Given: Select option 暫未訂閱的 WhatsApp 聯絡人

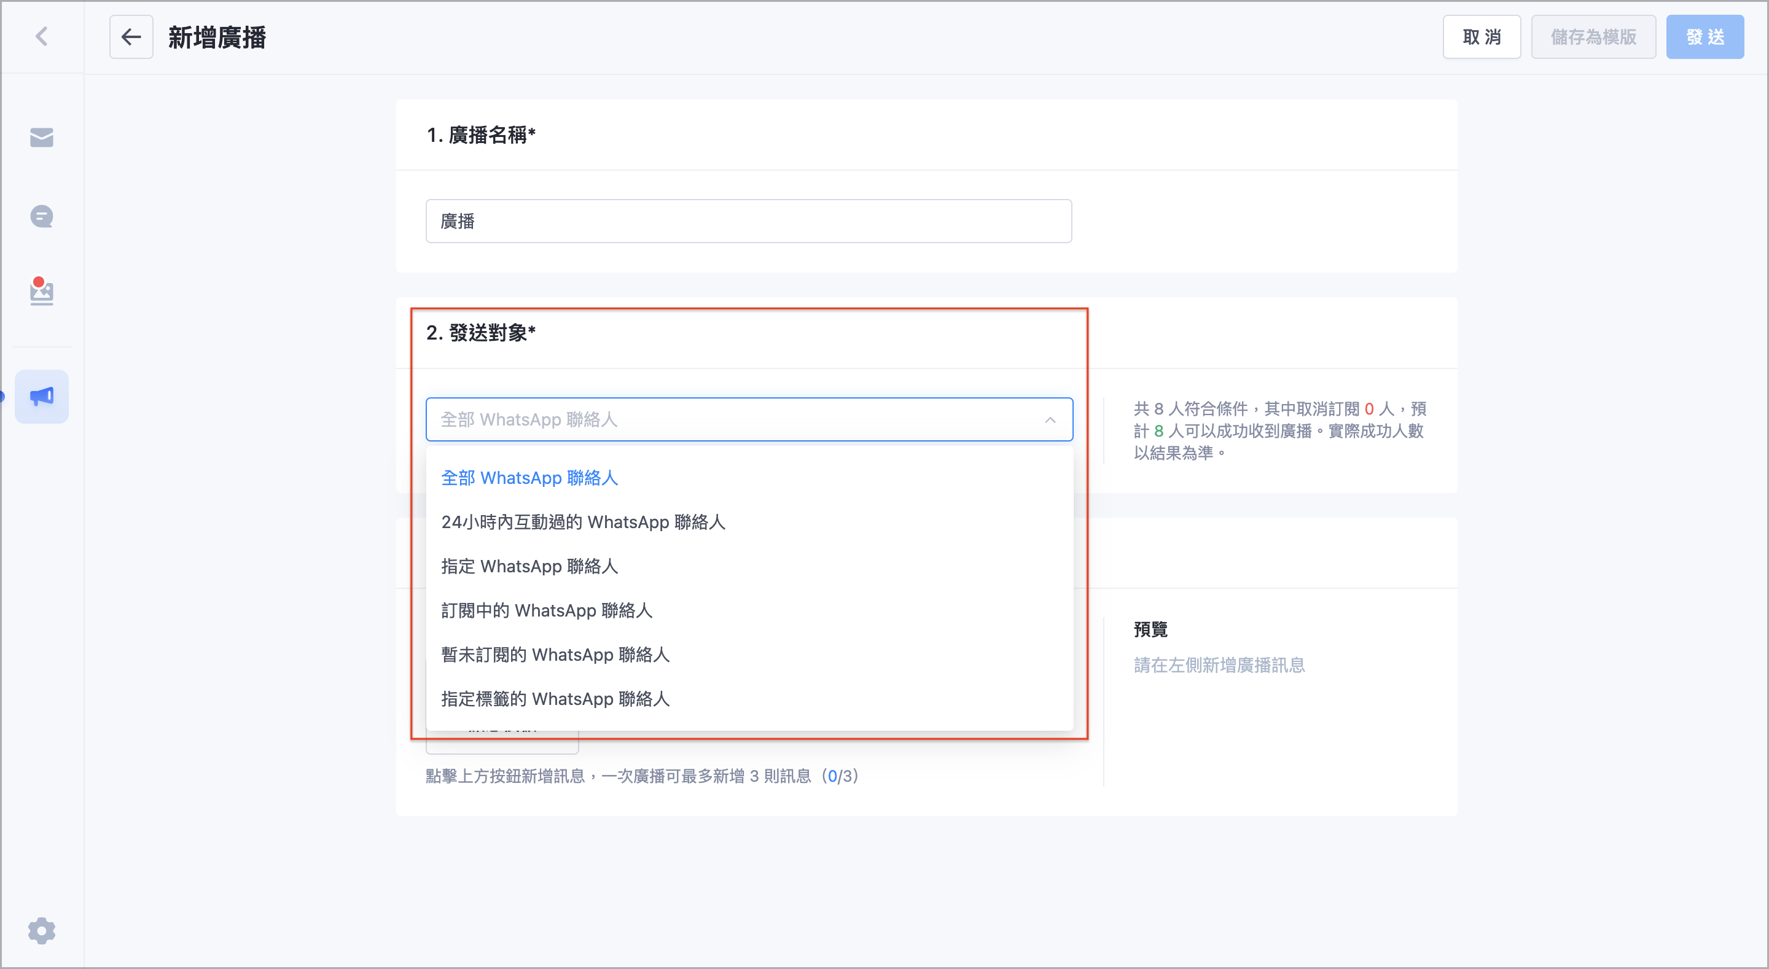Looking at the screenshot, I should (x=749, y=655).
